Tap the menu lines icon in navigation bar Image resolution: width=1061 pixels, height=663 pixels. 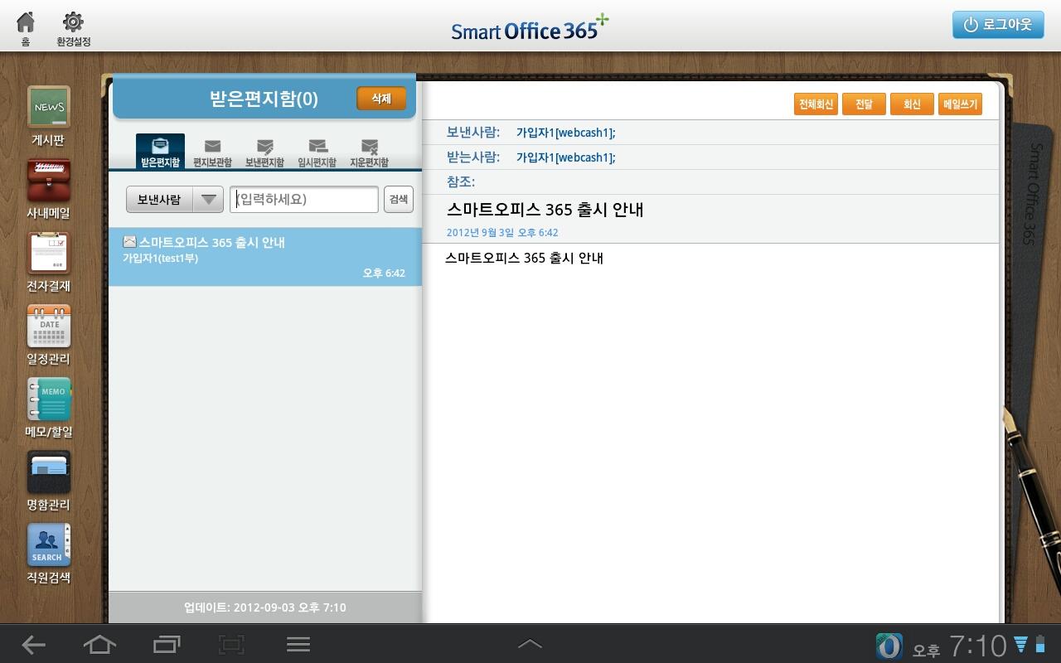click(x=298, y=645)
